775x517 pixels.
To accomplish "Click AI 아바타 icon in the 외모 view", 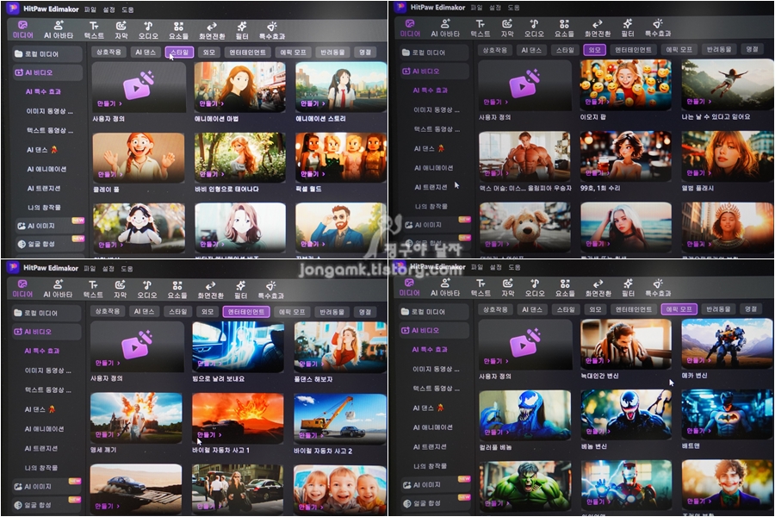I will pyautogui.click(x=445, y=28).
